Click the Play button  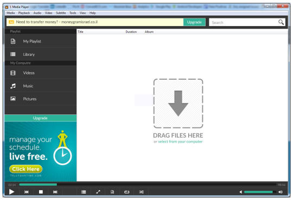click(x=11, y=192)
